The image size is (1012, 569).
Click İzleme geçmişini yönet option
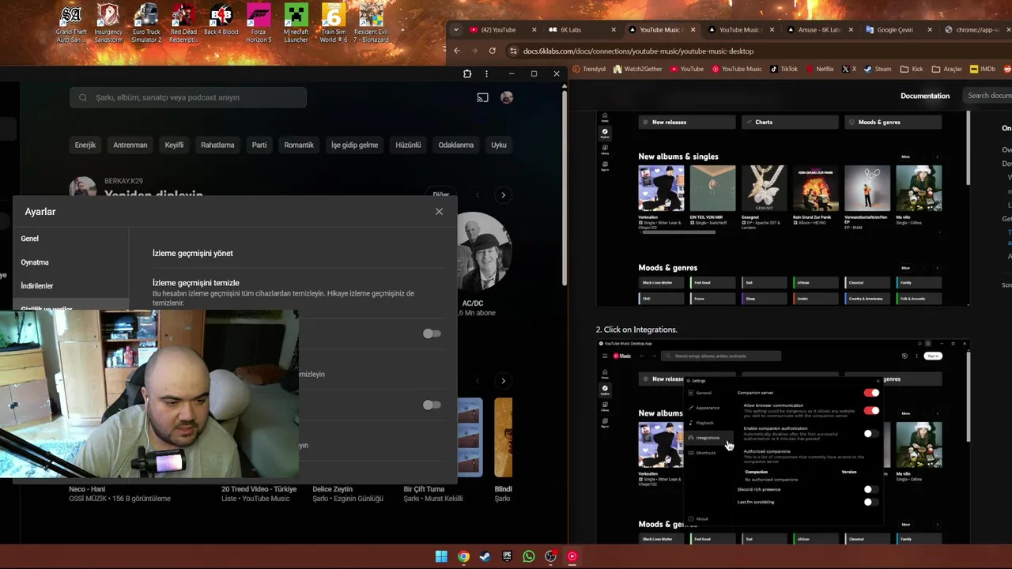[193, 254]
